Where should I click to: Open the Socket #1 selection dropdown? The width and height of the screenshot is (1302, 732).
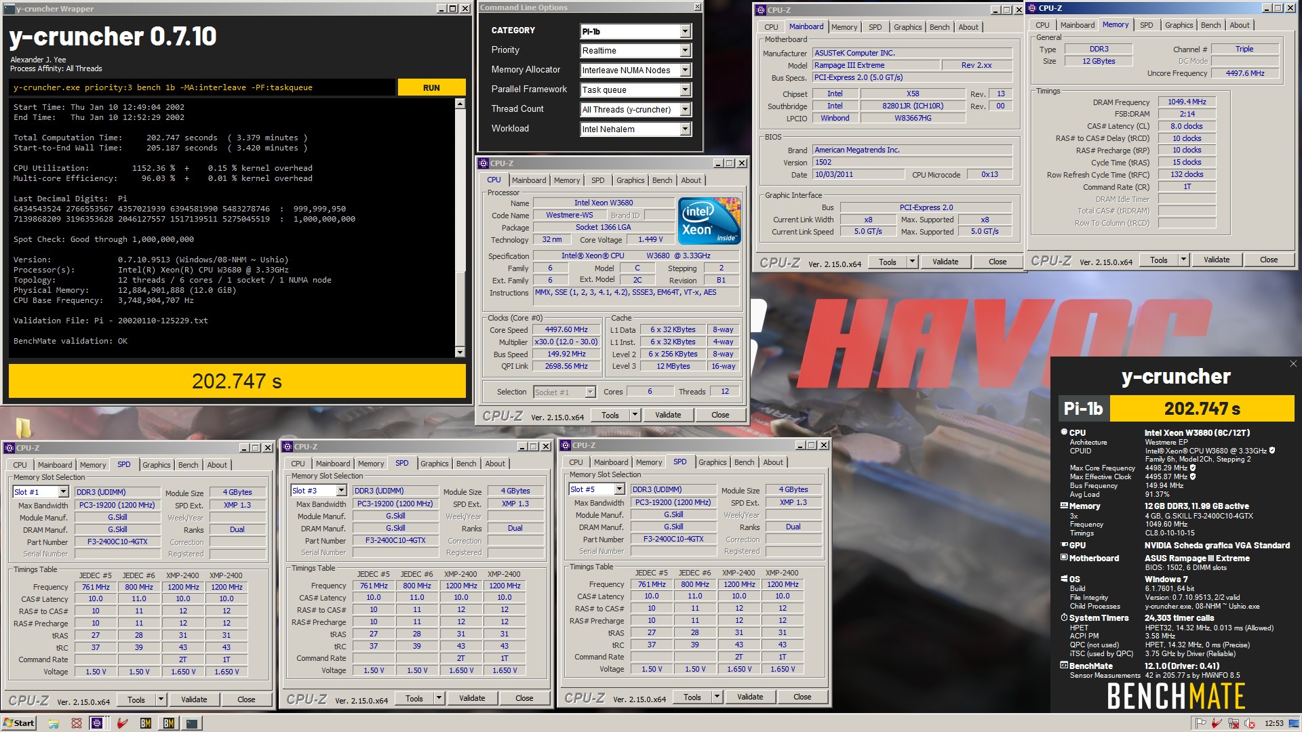564,392
